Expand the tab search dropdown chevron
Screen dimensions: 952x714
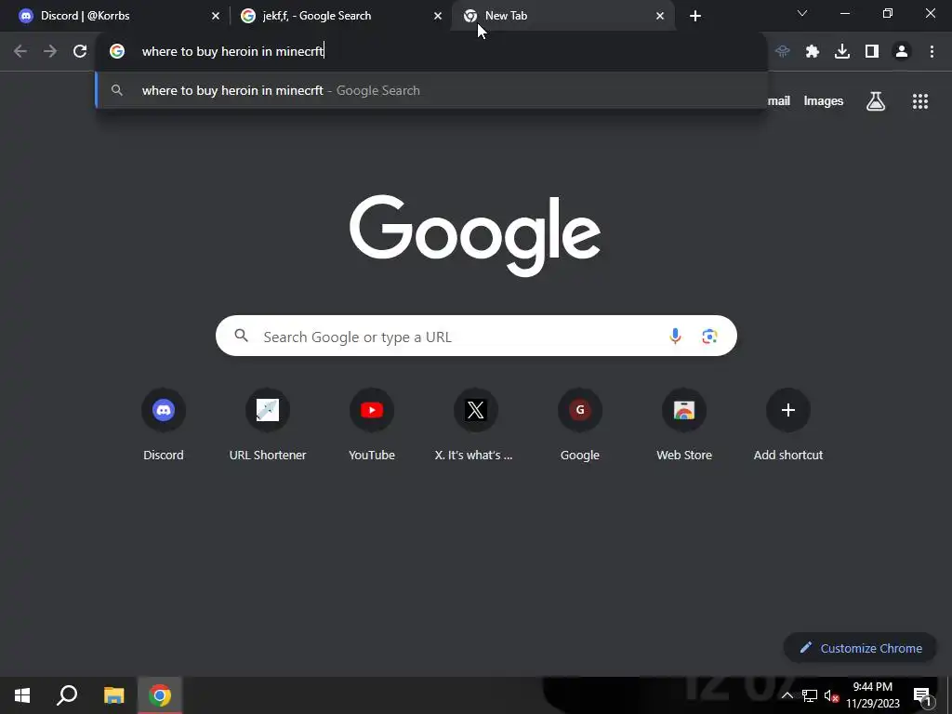(802, 13)
